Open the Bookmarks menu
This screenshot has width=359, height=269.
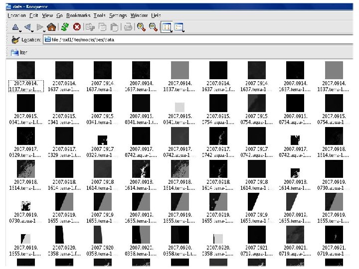coord(78,15)
